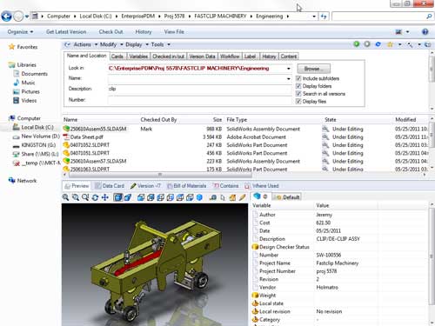The height and width of the screenshot is (326, 435).
Task: Expand address bar history dropdown arrow
Action: pos(314,17)
